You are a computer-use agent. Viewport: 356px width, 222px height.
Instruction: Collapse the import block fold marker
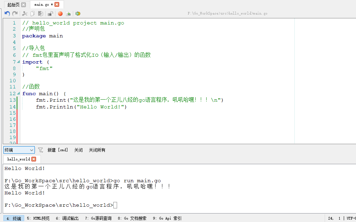click(18, 62)
